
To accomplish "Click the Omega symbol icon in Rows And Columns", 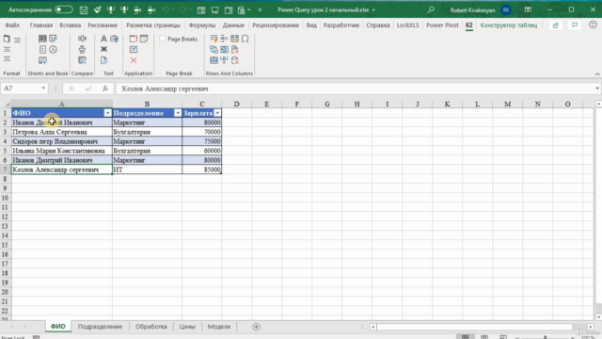I will coord(245,39).
